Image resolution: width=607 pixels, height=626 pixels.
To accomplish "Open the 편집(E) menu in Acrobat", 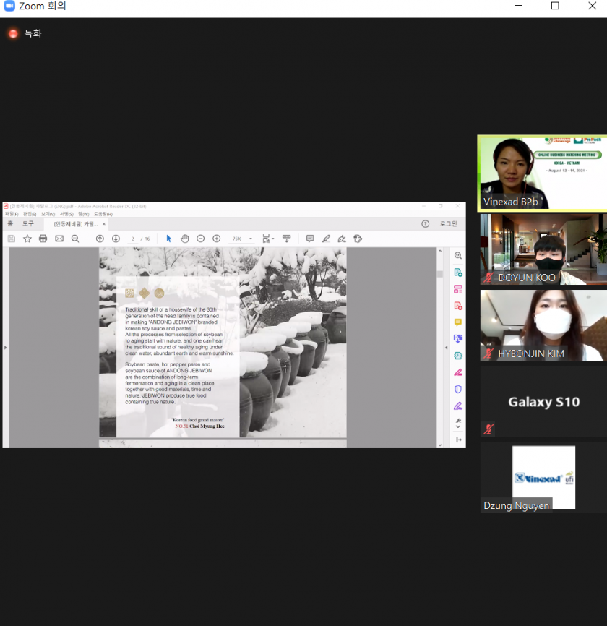I will click(x=30, y=214).
